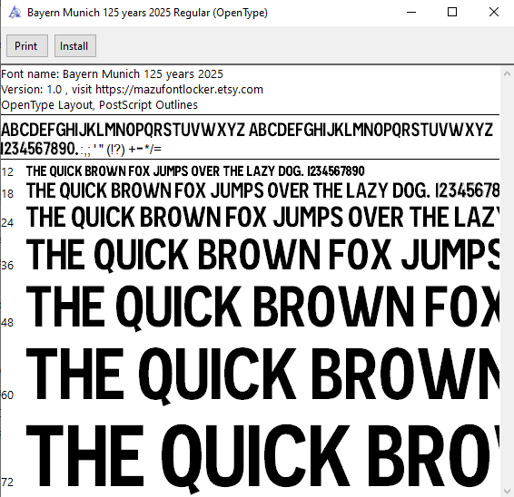Click the 60 point sample text line
This screenshot has width=514, height=497.
click(x=262, y=375)
